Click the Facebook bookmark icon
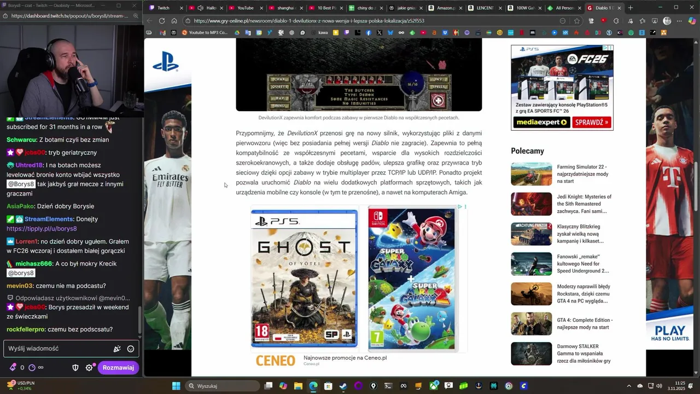 click(369, 33)
